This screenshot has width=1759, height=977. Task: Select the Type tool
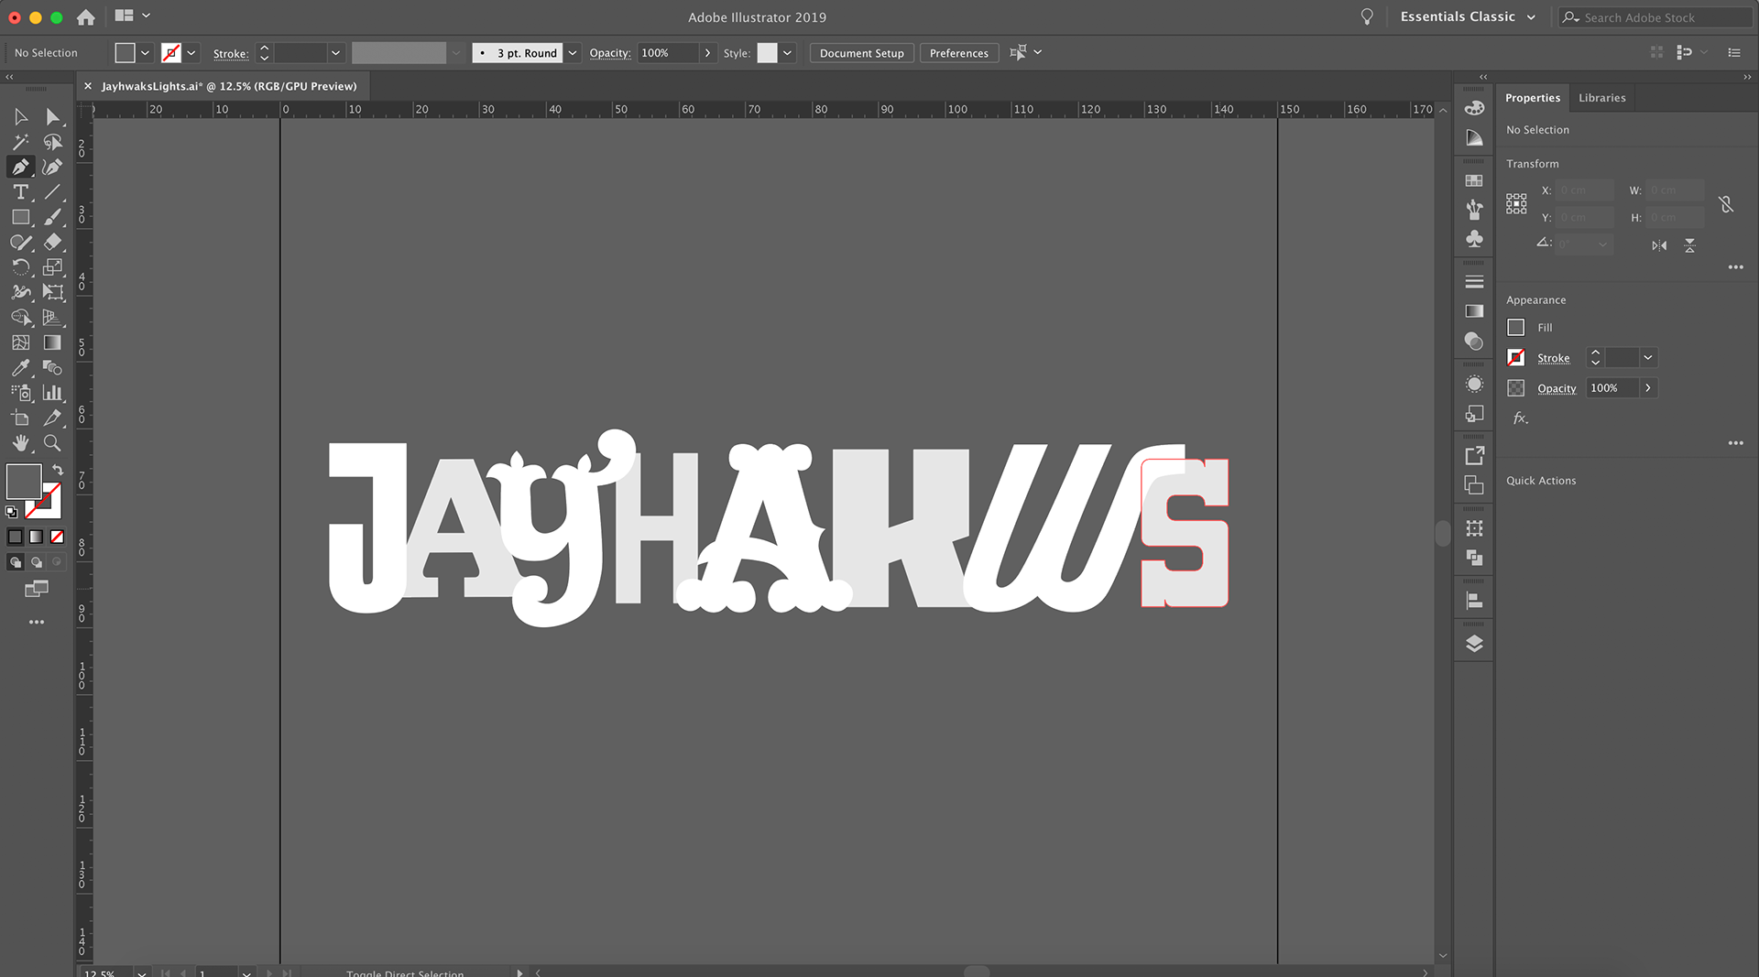pos(21,192)
